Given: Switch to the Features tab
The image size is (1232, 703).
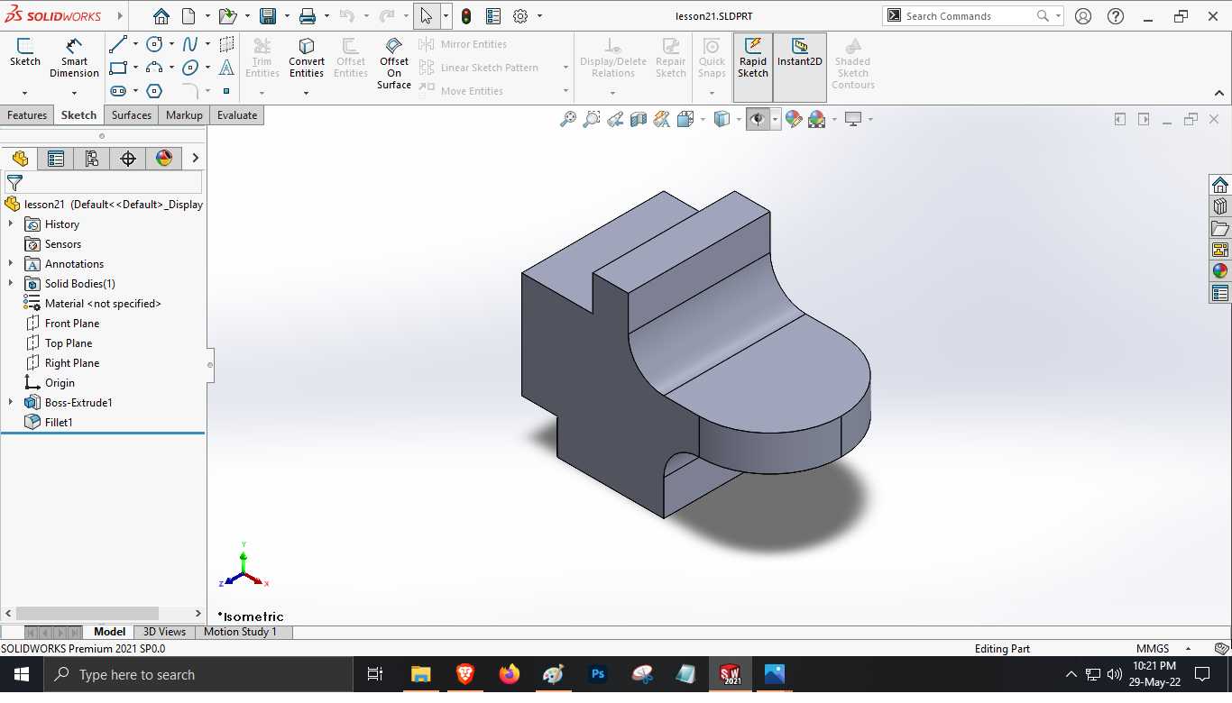Looking at the screenshot, I should (x=27, y=115).
